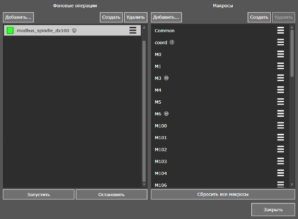Click macros list scroll up arrow
The image size is (298, 219).
coord(292,27)
